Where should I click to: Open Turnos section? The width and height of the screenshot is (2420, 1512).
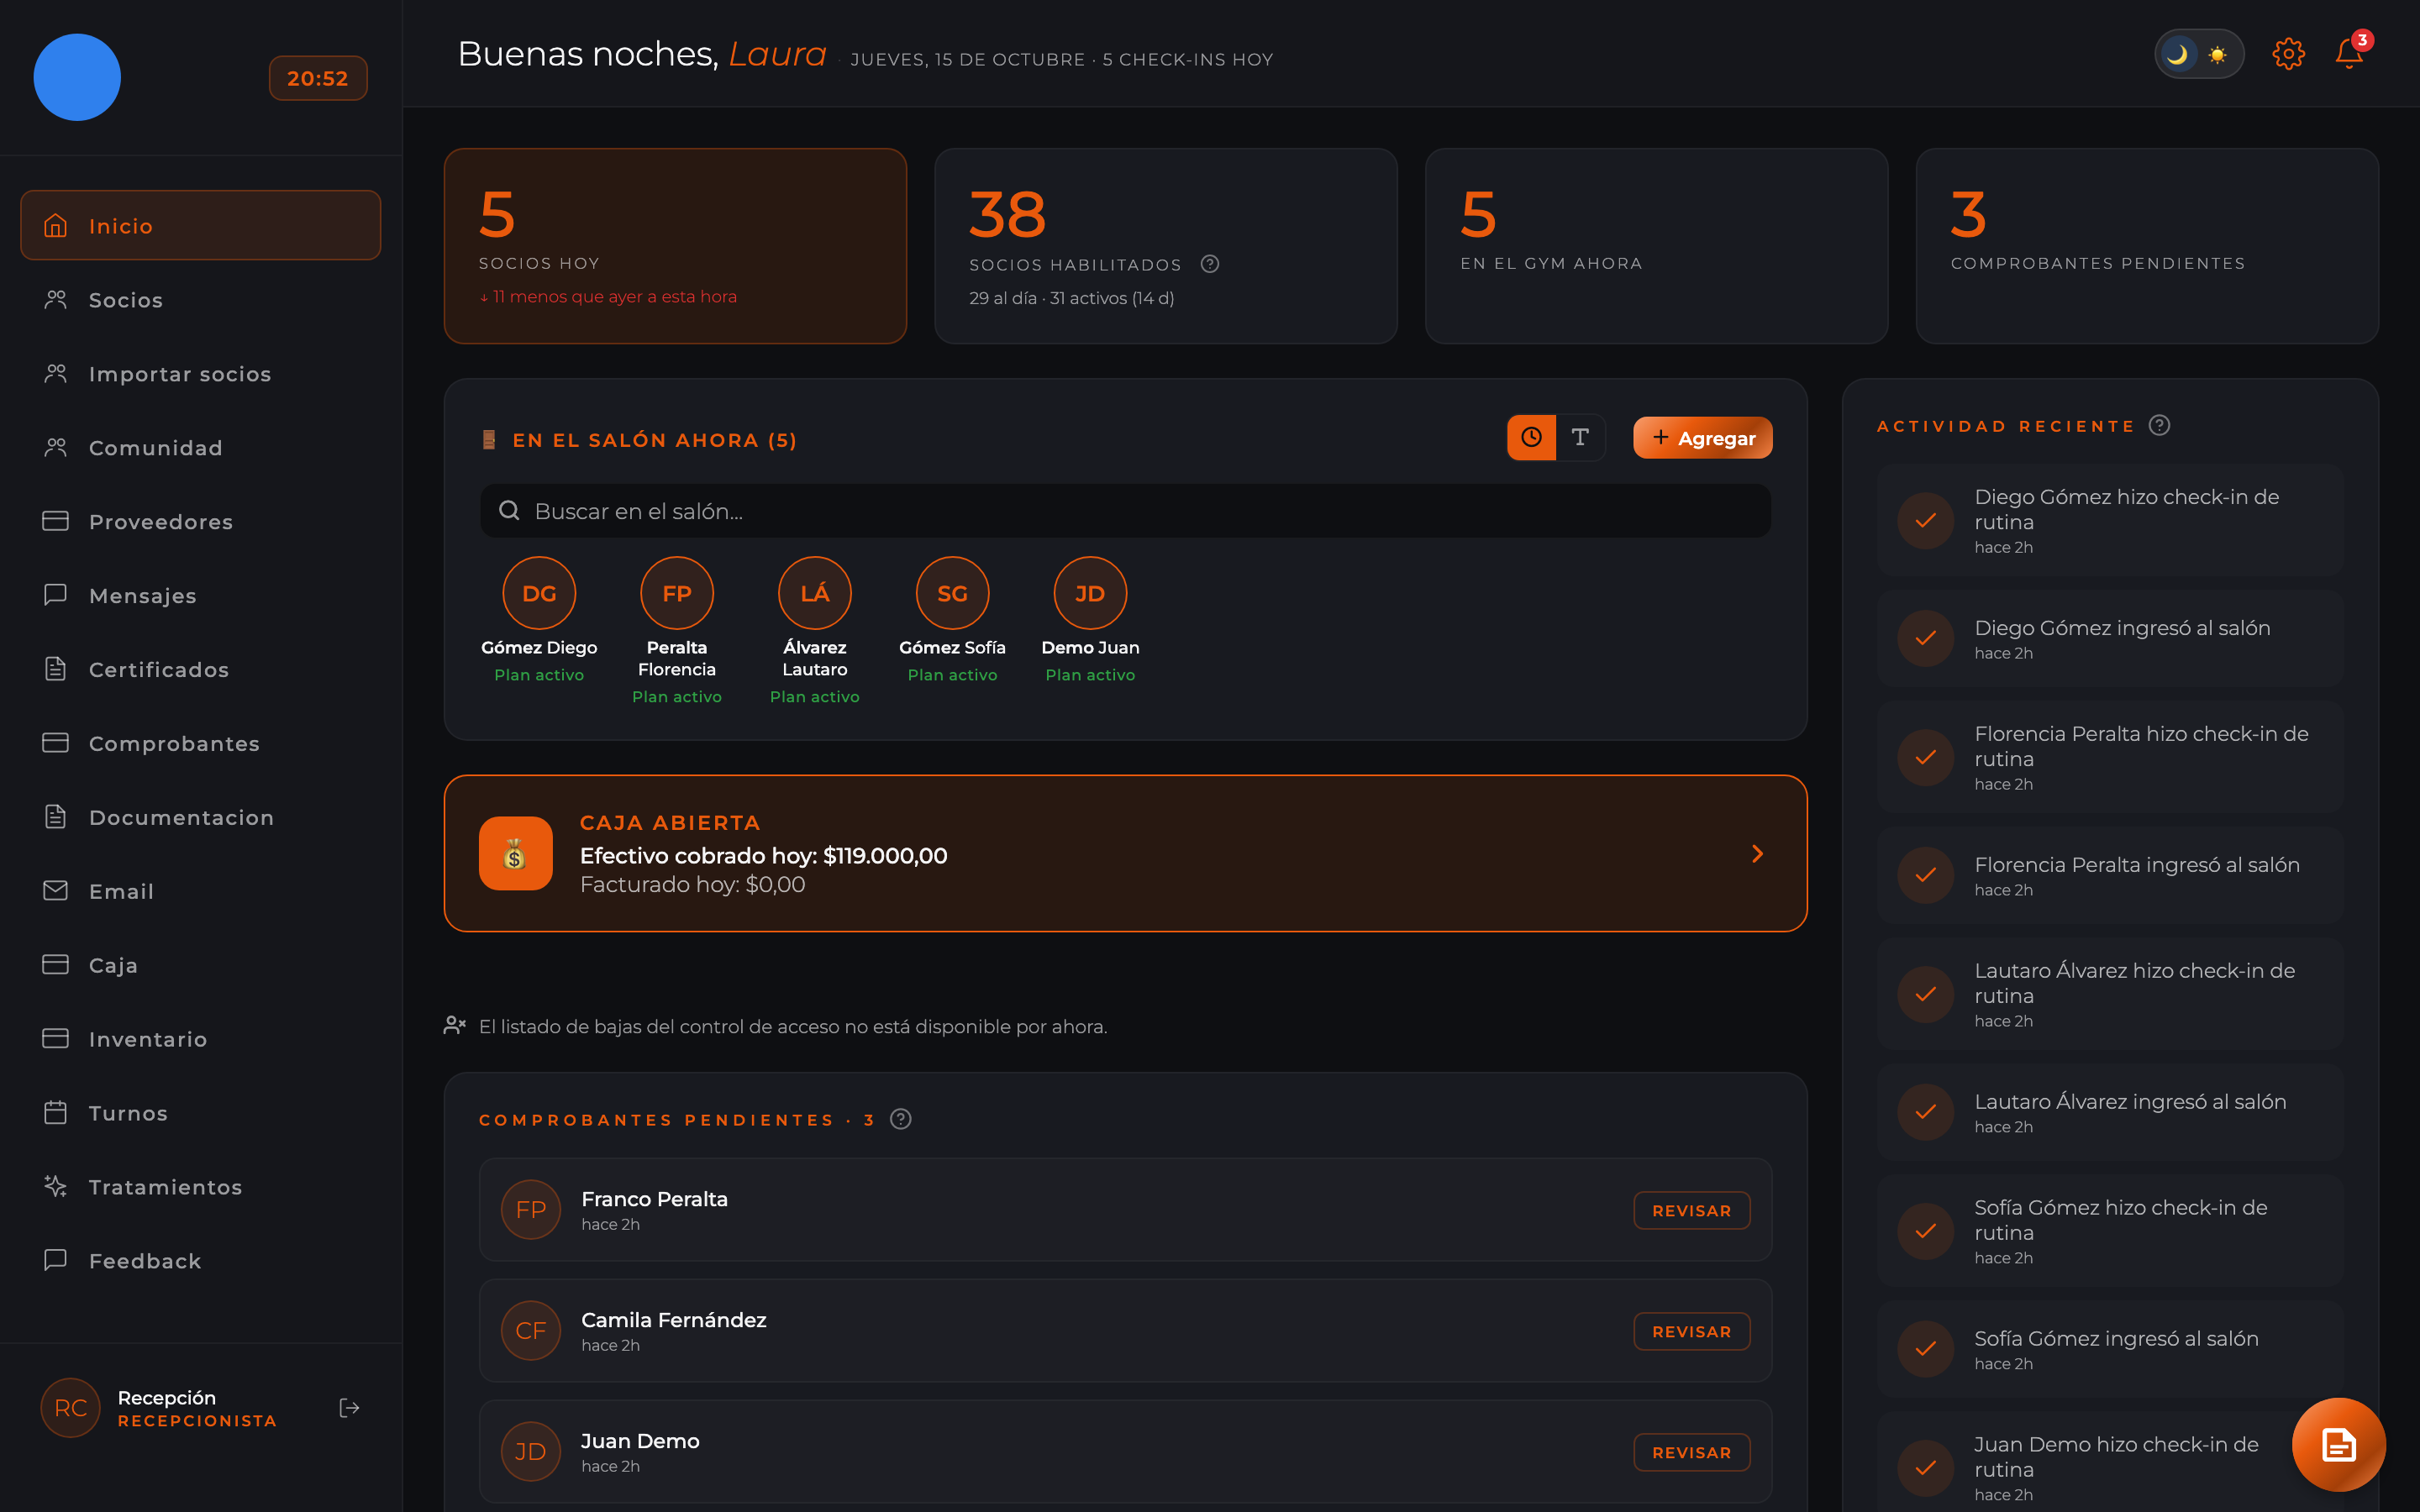tap(201, 1113)
